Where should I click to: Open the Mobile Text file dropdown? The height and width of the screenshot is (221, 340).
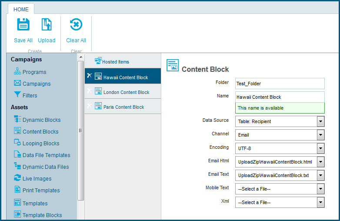320,189
